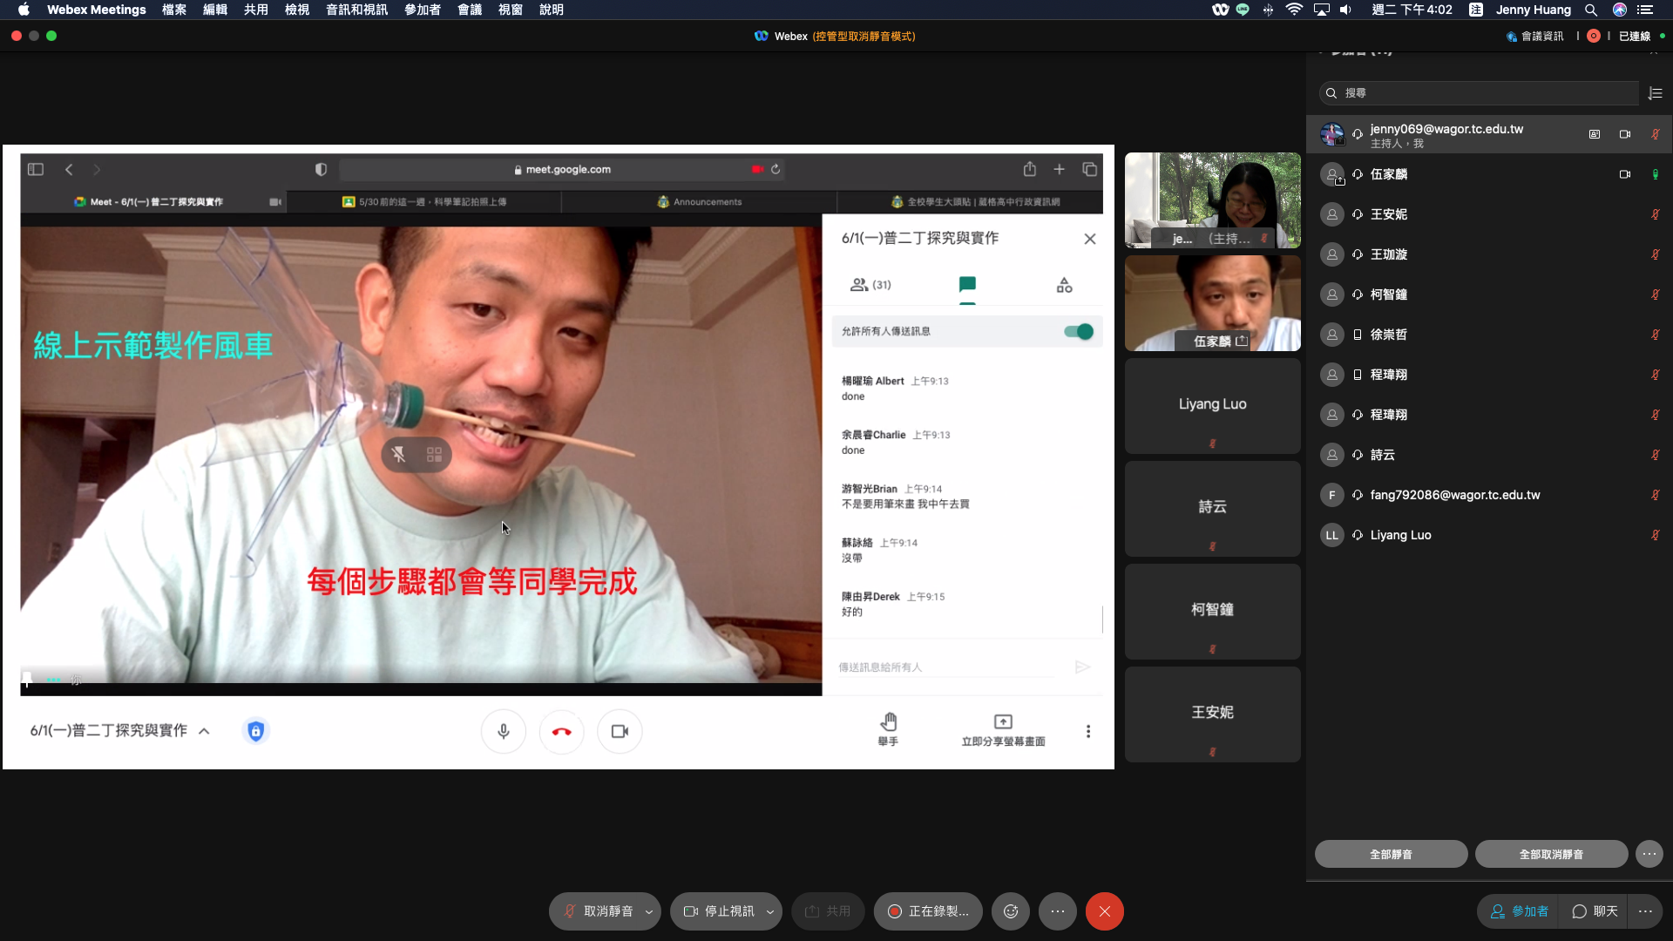
Task: Click the Google Meet raise hand icon
Action: 888,722
